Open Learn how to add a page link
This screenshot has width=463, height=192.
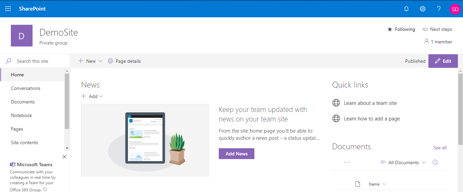(372, 119)
